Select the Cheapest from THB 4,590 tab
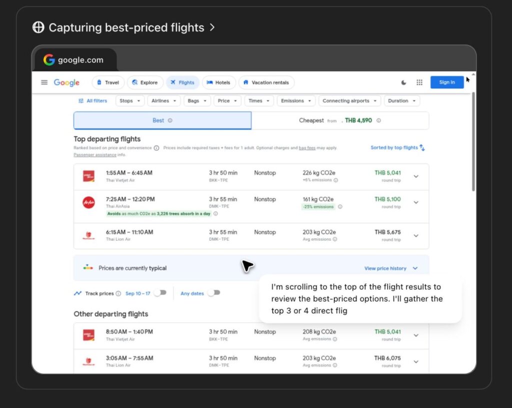 (340, 120)
